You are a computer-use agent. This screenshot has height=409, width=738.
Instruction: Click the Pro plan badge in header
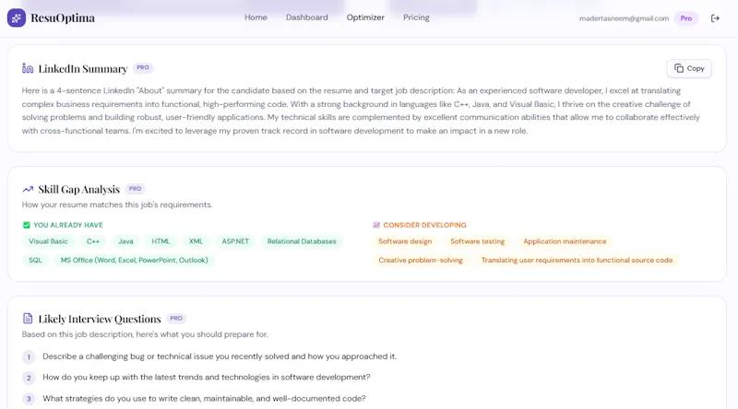click(x=685, y=18)
